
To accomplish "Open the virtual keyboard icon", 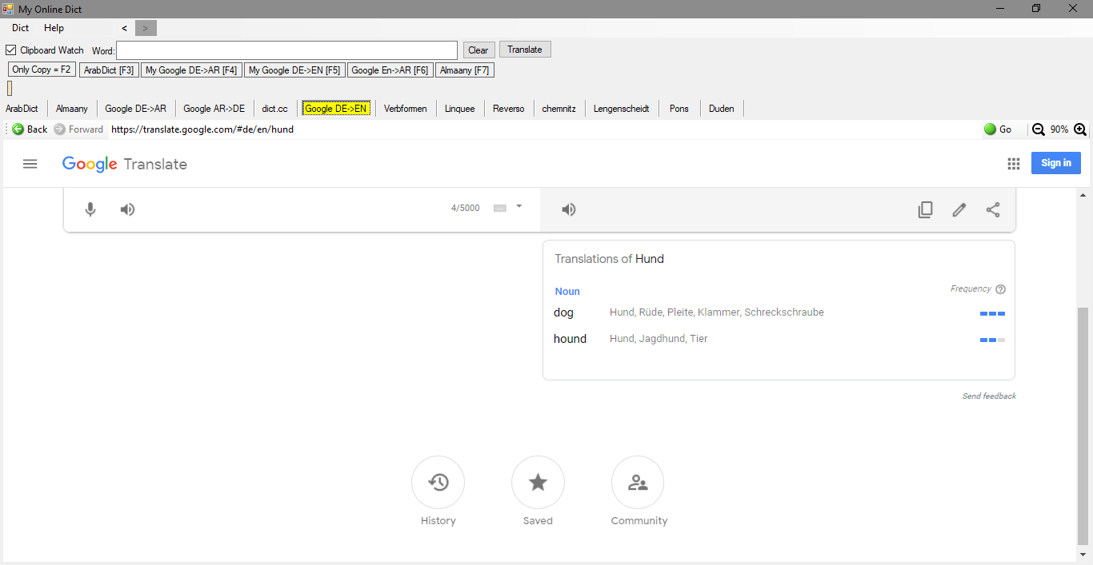I will tap(500, 208).
